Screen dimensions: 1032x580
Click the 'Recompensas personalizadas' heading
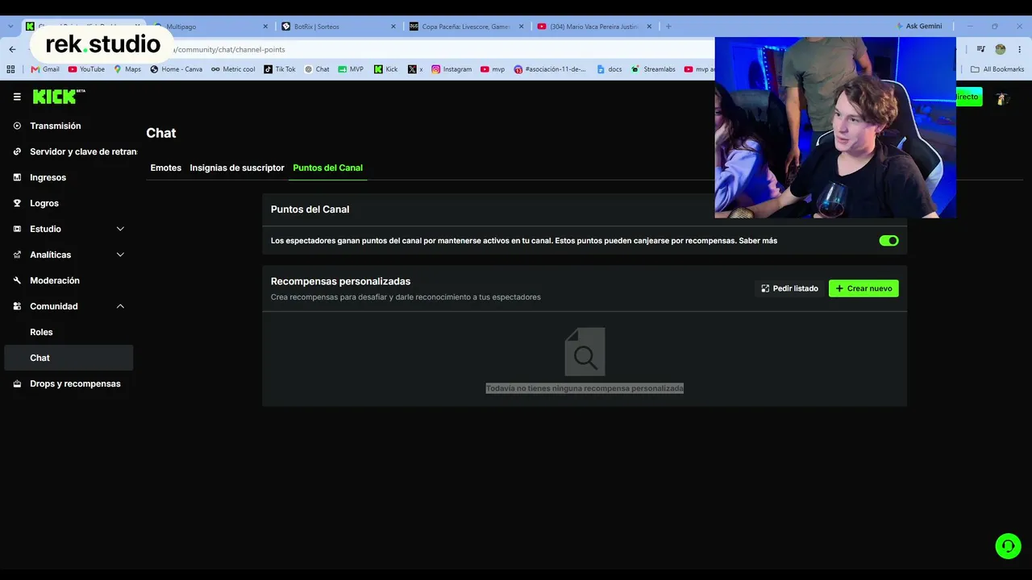(x=340, y=281)
